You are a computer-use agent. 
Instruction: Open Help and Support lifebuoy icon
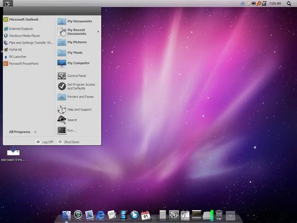pos(62,109)
